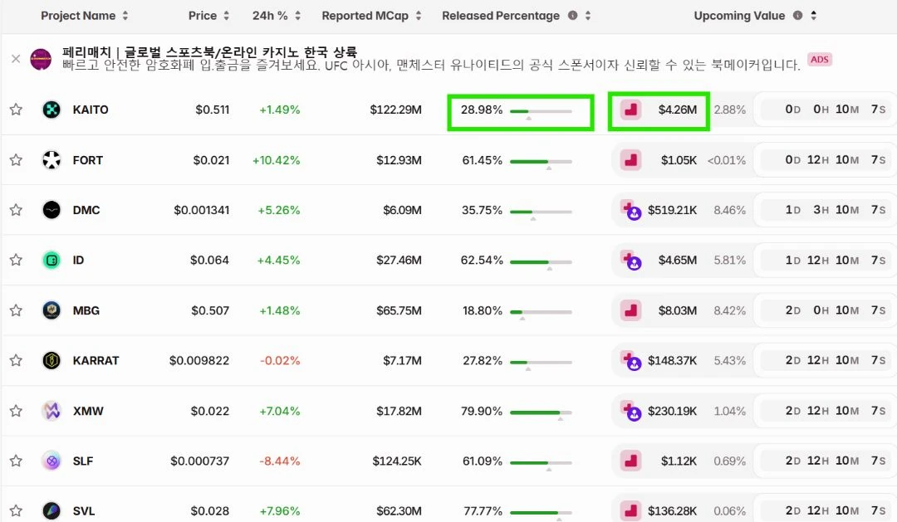897x522 pixels.
Task: Click MBG cliff unlock type icon
Action: coord(631,310)
